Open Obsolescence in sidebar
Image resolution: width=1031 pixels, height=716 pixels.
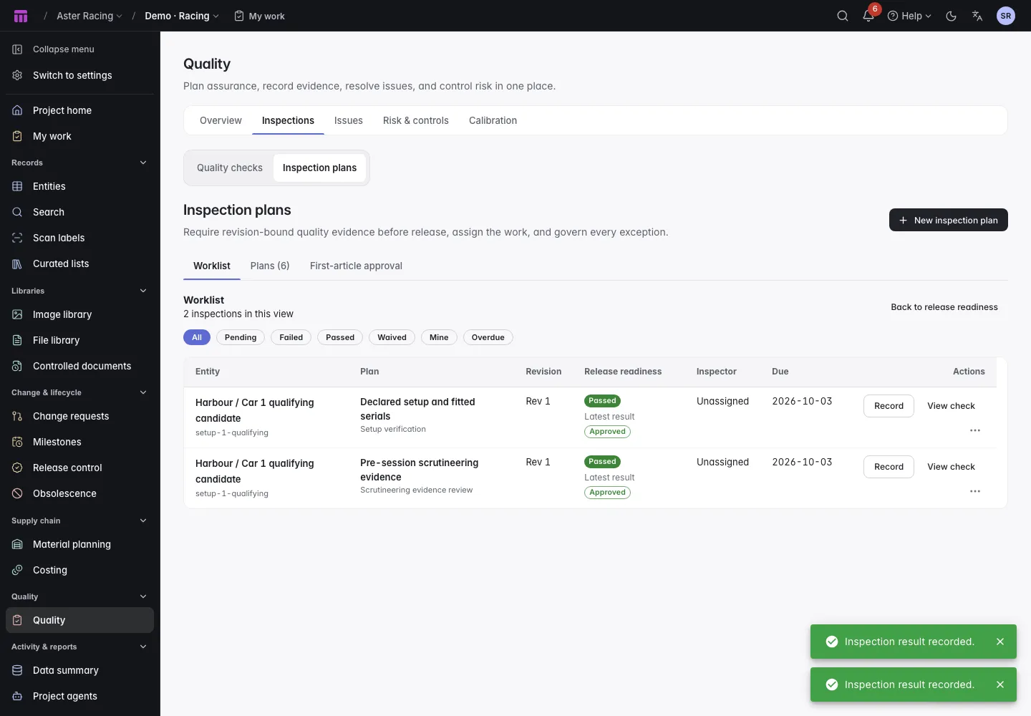pyautogui.click(x=79, y=493)
